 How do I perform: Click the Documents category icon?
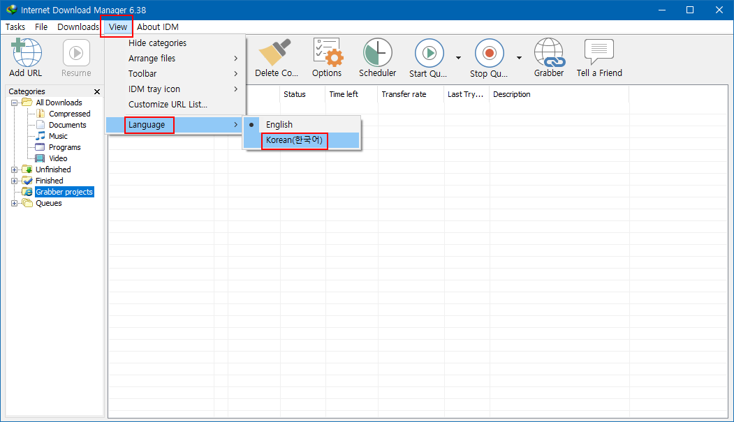[x=41, y=125]
